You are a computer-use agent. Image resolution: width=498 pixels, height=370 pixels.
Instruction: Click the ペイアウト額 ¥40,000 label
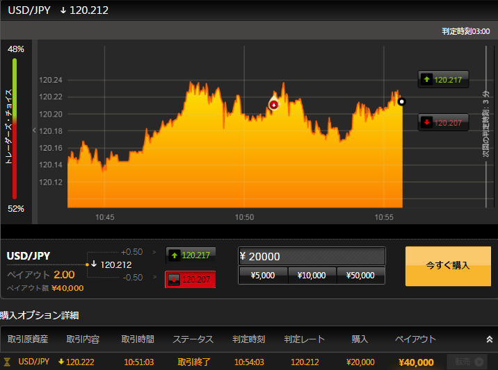45,288
